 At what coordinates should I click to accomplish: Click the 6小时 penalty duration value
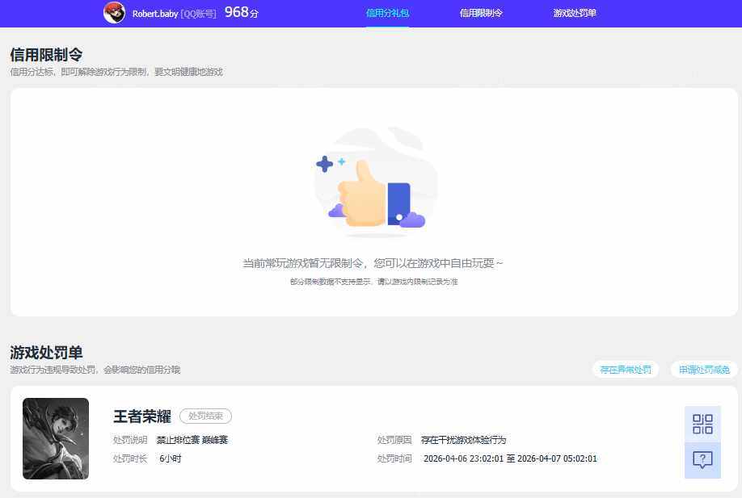(171, 458)
